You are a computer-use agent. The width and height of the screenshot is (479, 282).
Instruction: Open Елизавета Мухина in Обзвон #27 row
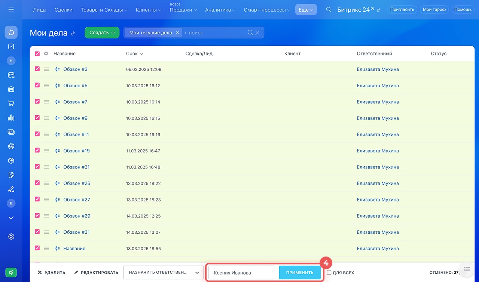tap(378, 200)
